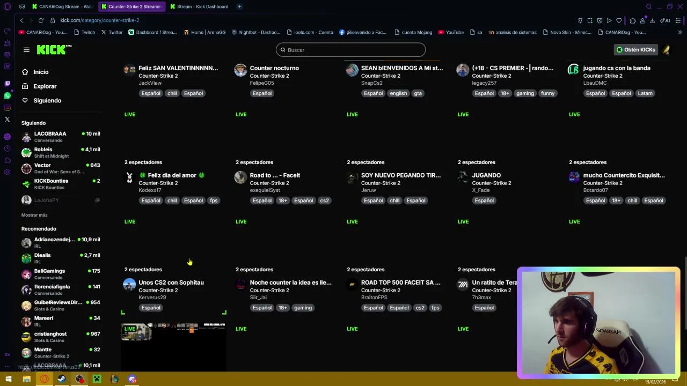Viewport: 687px width, 386px height.
Task: Open the Twitter bookmark
Action: click(x=112, y=32)
